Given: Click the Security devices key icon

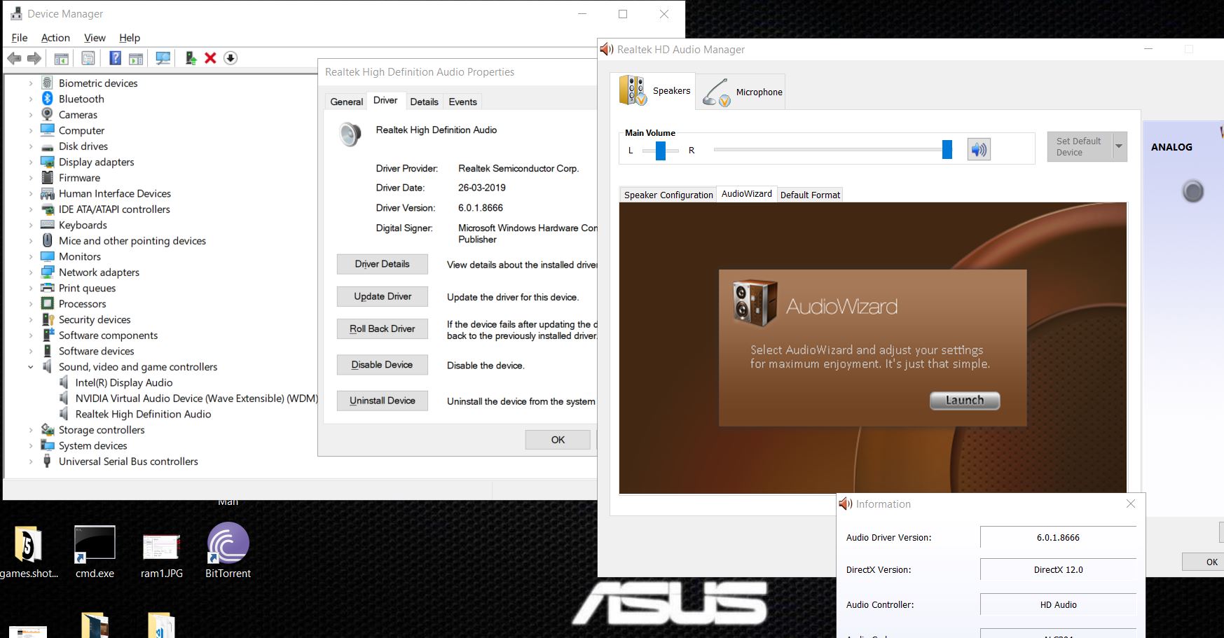Looking at the screenshot, I should click(x=48, y=319).
